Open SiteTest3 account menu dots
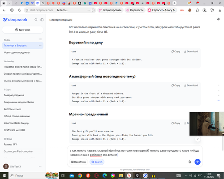This screenshot has height=179, width=224. pyautogui.click(x=40, y=166)
